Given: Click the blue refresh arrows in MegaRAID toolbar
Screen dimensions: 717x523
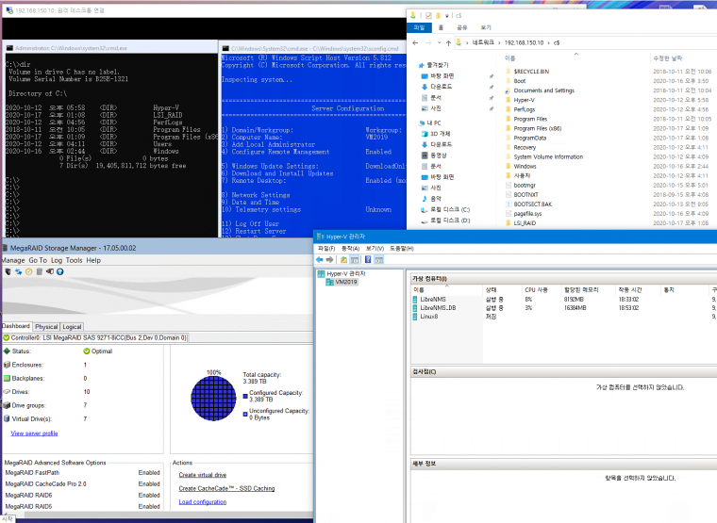Looking at the screenshot, I should pos(18,271).
